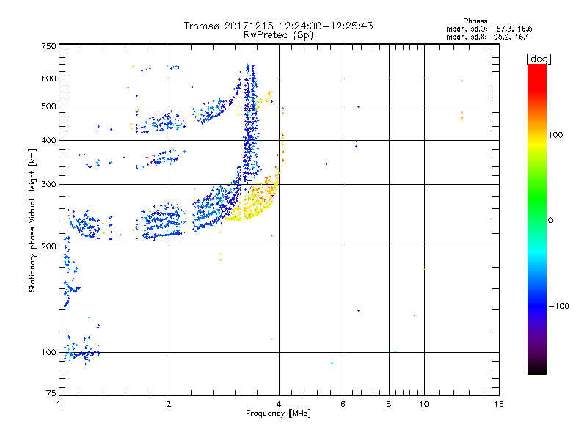Viewport: 587px width, 440px height.
Task: Click the y-axis label '200'
Action: pos(48,246)
